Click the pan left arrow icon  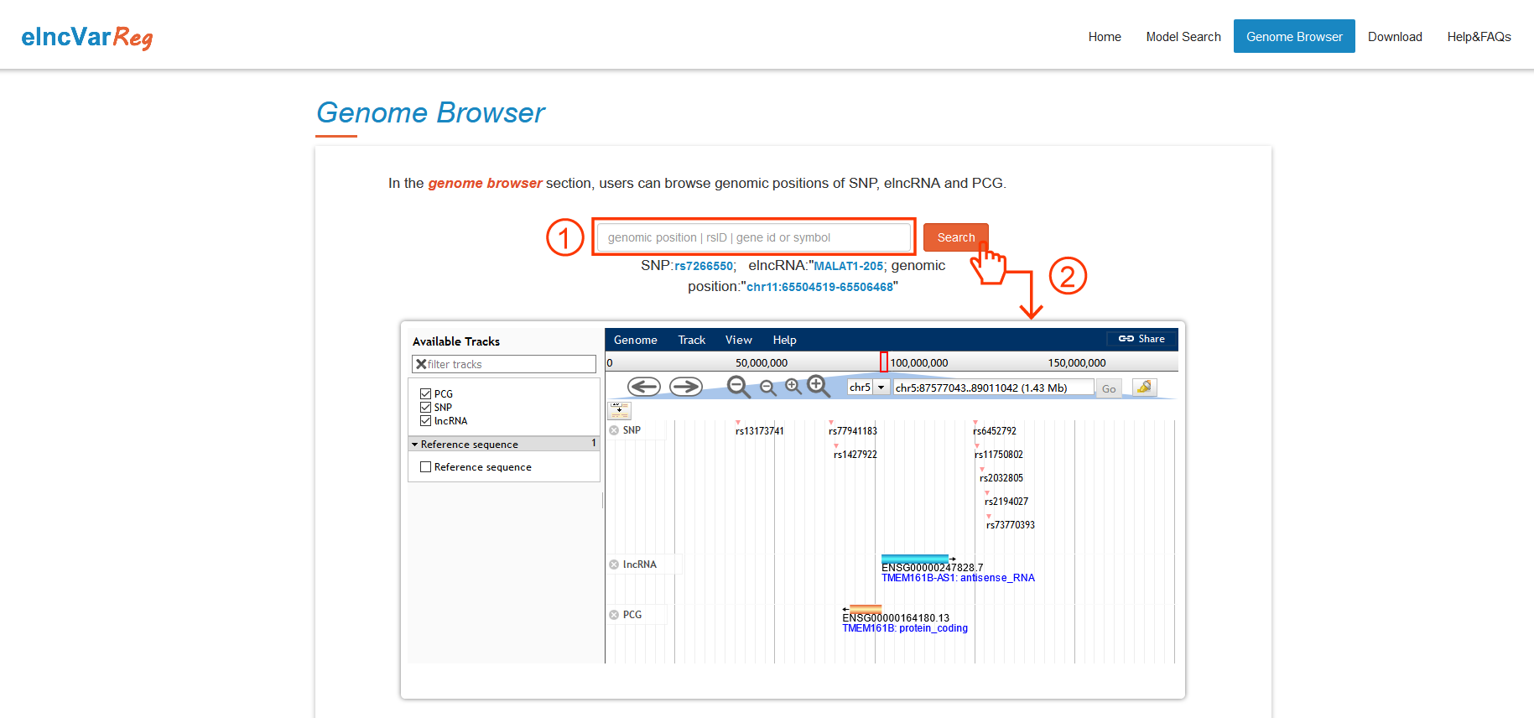[644, 387]
